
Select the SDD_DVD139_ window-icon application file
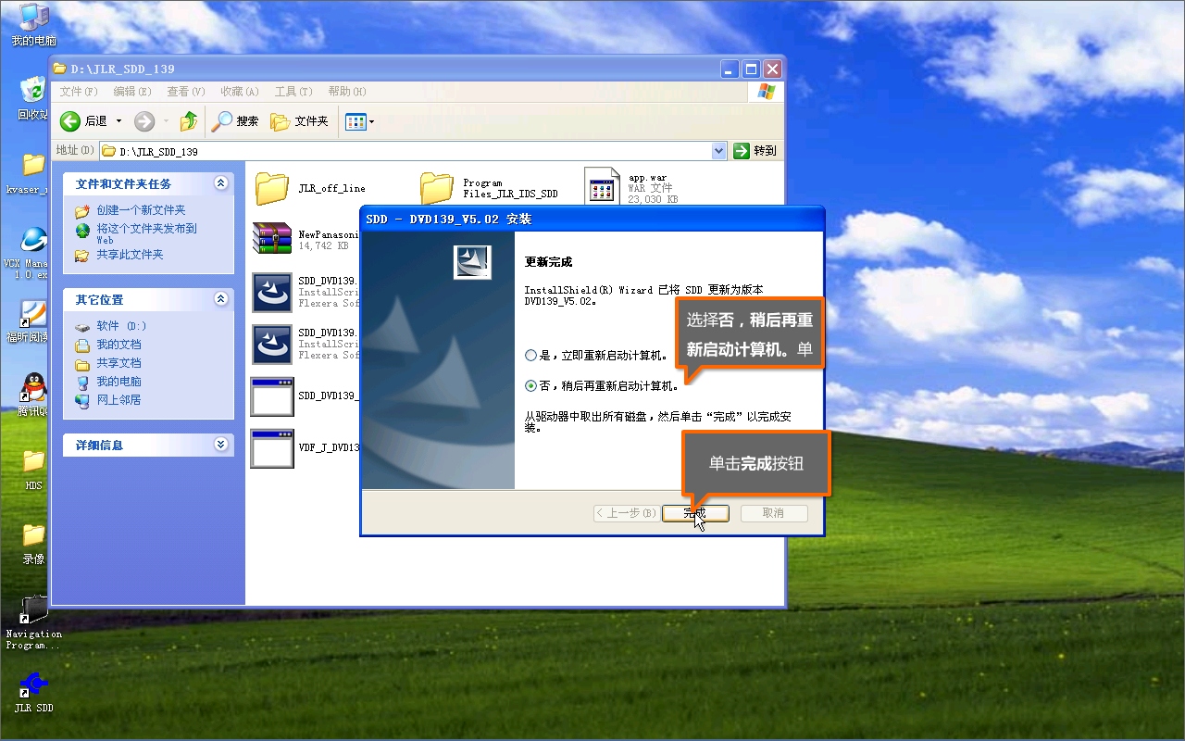[x=306, y=396]
